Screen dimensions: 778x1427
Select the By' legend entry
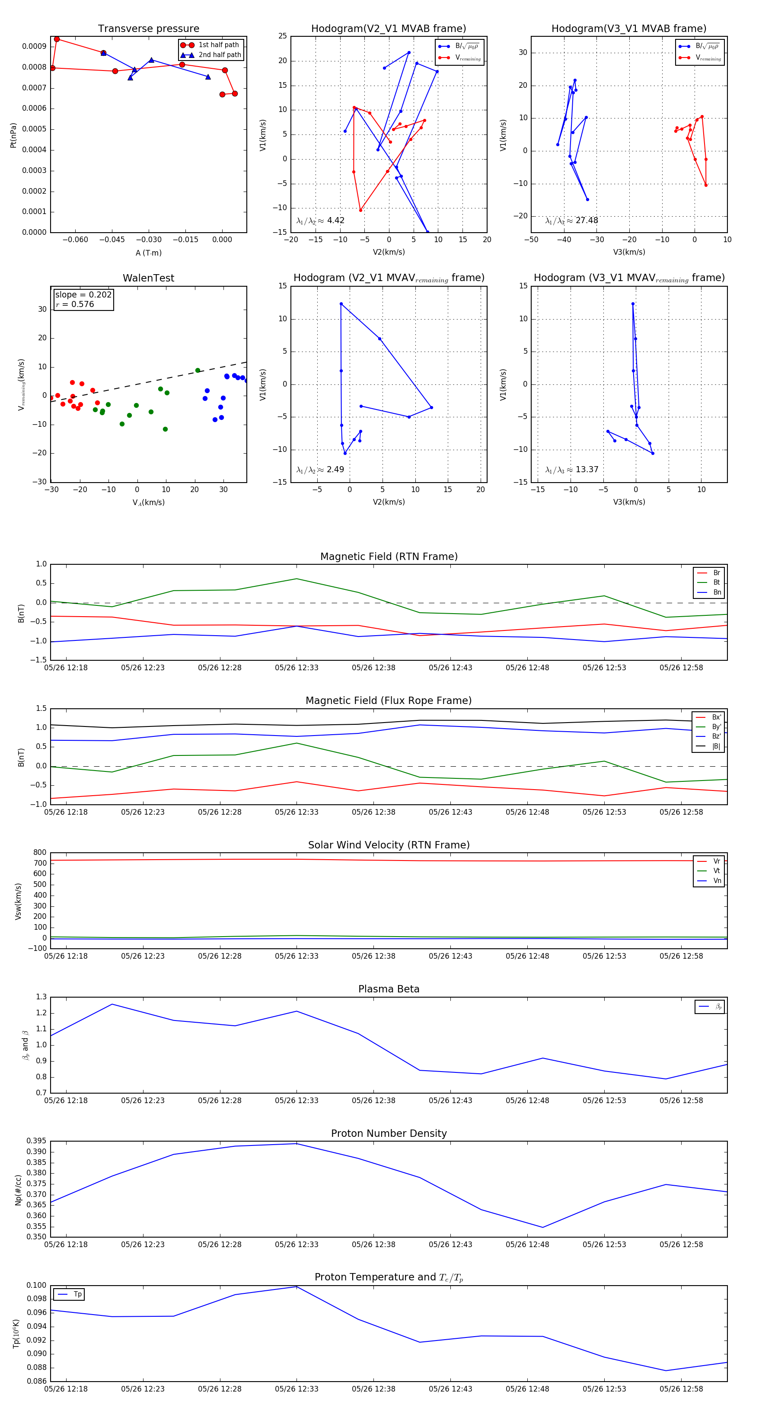708,727
